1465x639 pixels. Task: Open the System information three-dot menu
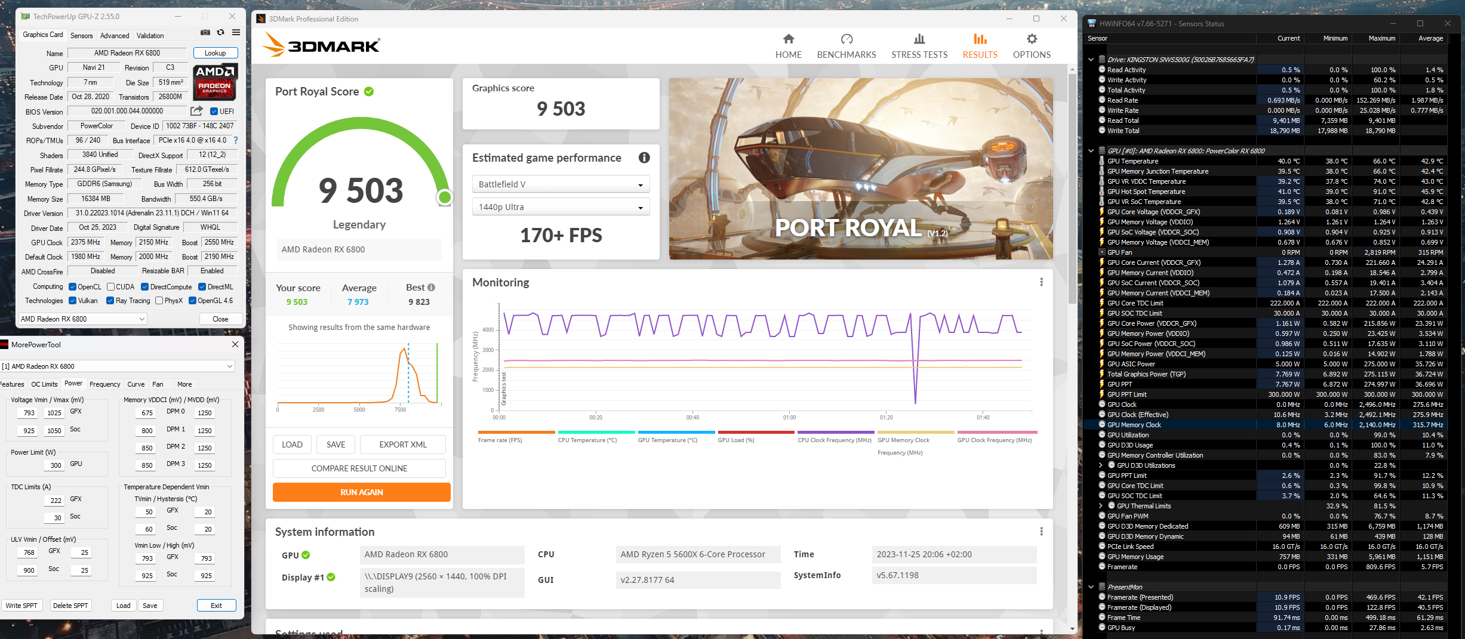1041,532
